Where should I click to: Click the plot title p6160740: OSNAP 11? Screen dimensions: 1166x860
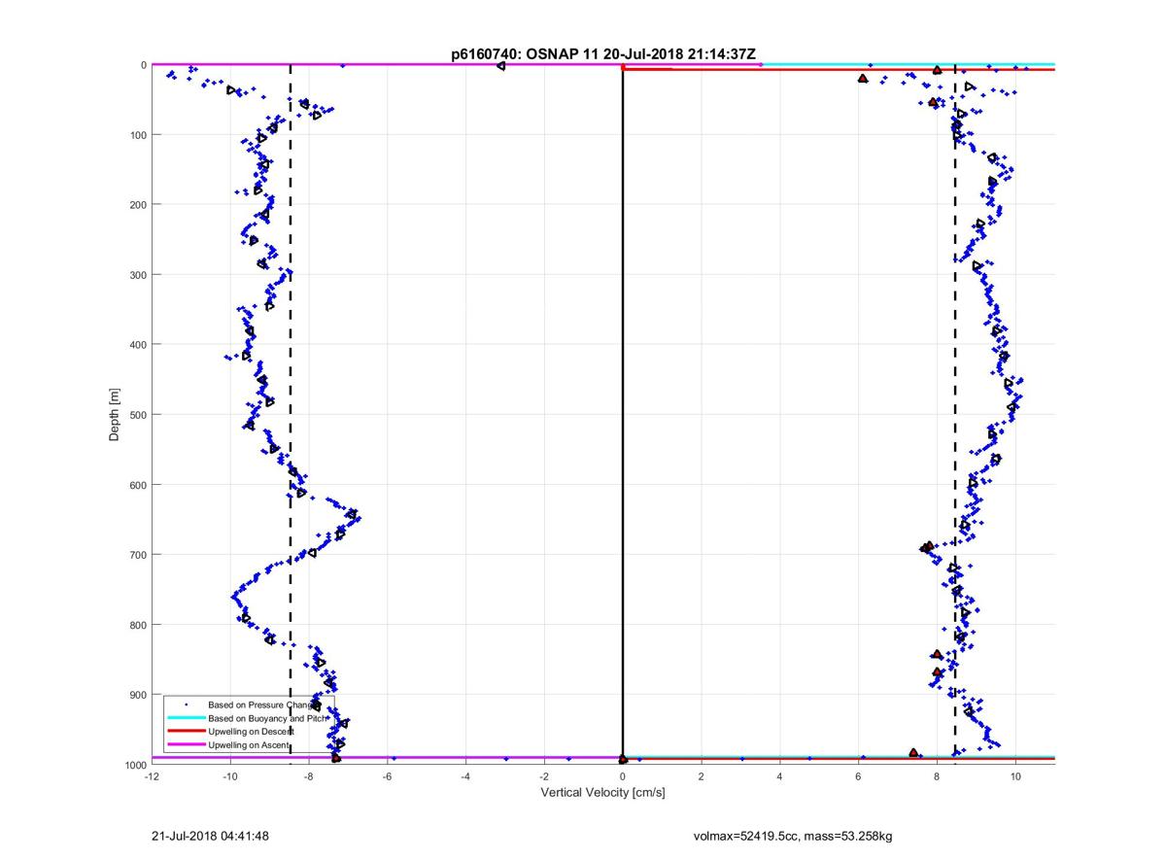pyautogui.click(x=526, y=54)
